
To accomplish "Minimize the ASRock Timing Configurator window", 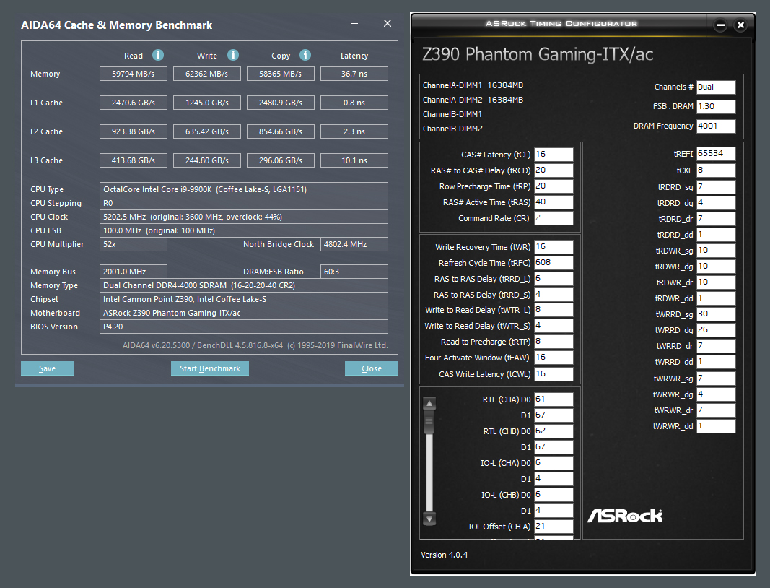I will [x=720, y=25].
